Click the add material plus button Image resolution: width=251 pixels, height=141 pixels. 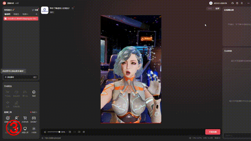9,77
